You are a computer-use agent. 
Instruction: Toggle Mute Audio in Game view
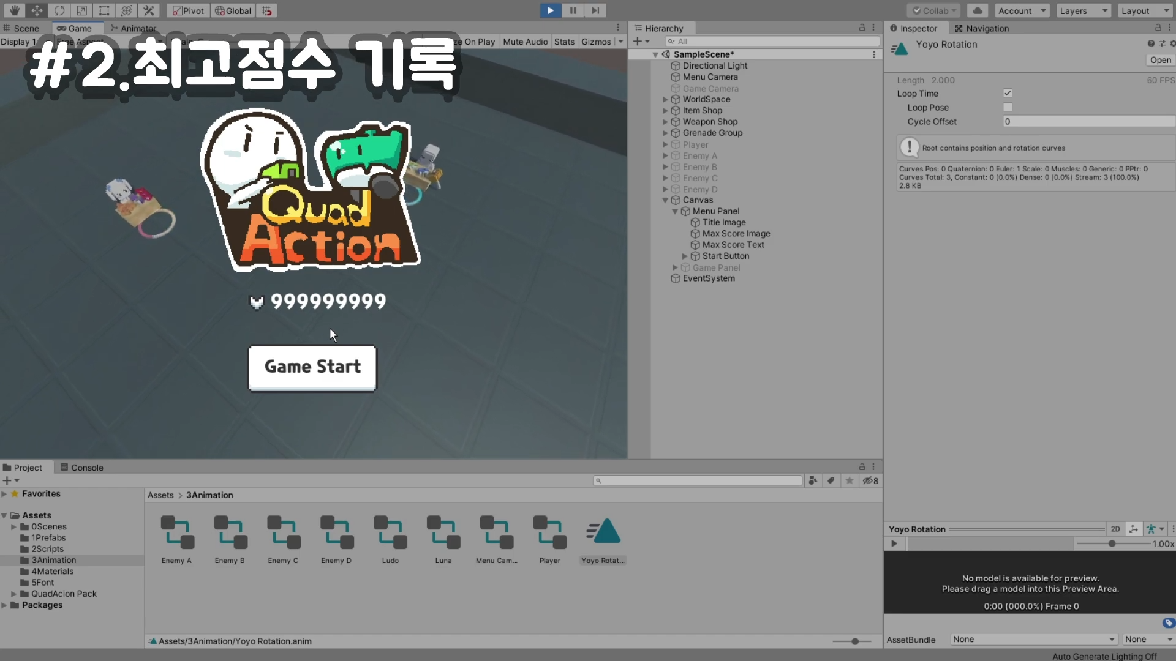click(525, 42)
